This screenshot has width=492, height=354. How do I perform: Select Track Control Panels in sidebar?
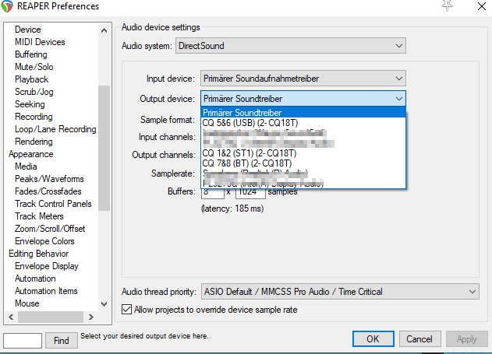coord(53,204)
